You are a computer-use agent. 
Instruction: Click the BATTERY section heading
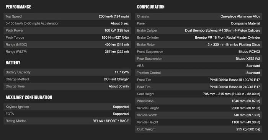13,63
